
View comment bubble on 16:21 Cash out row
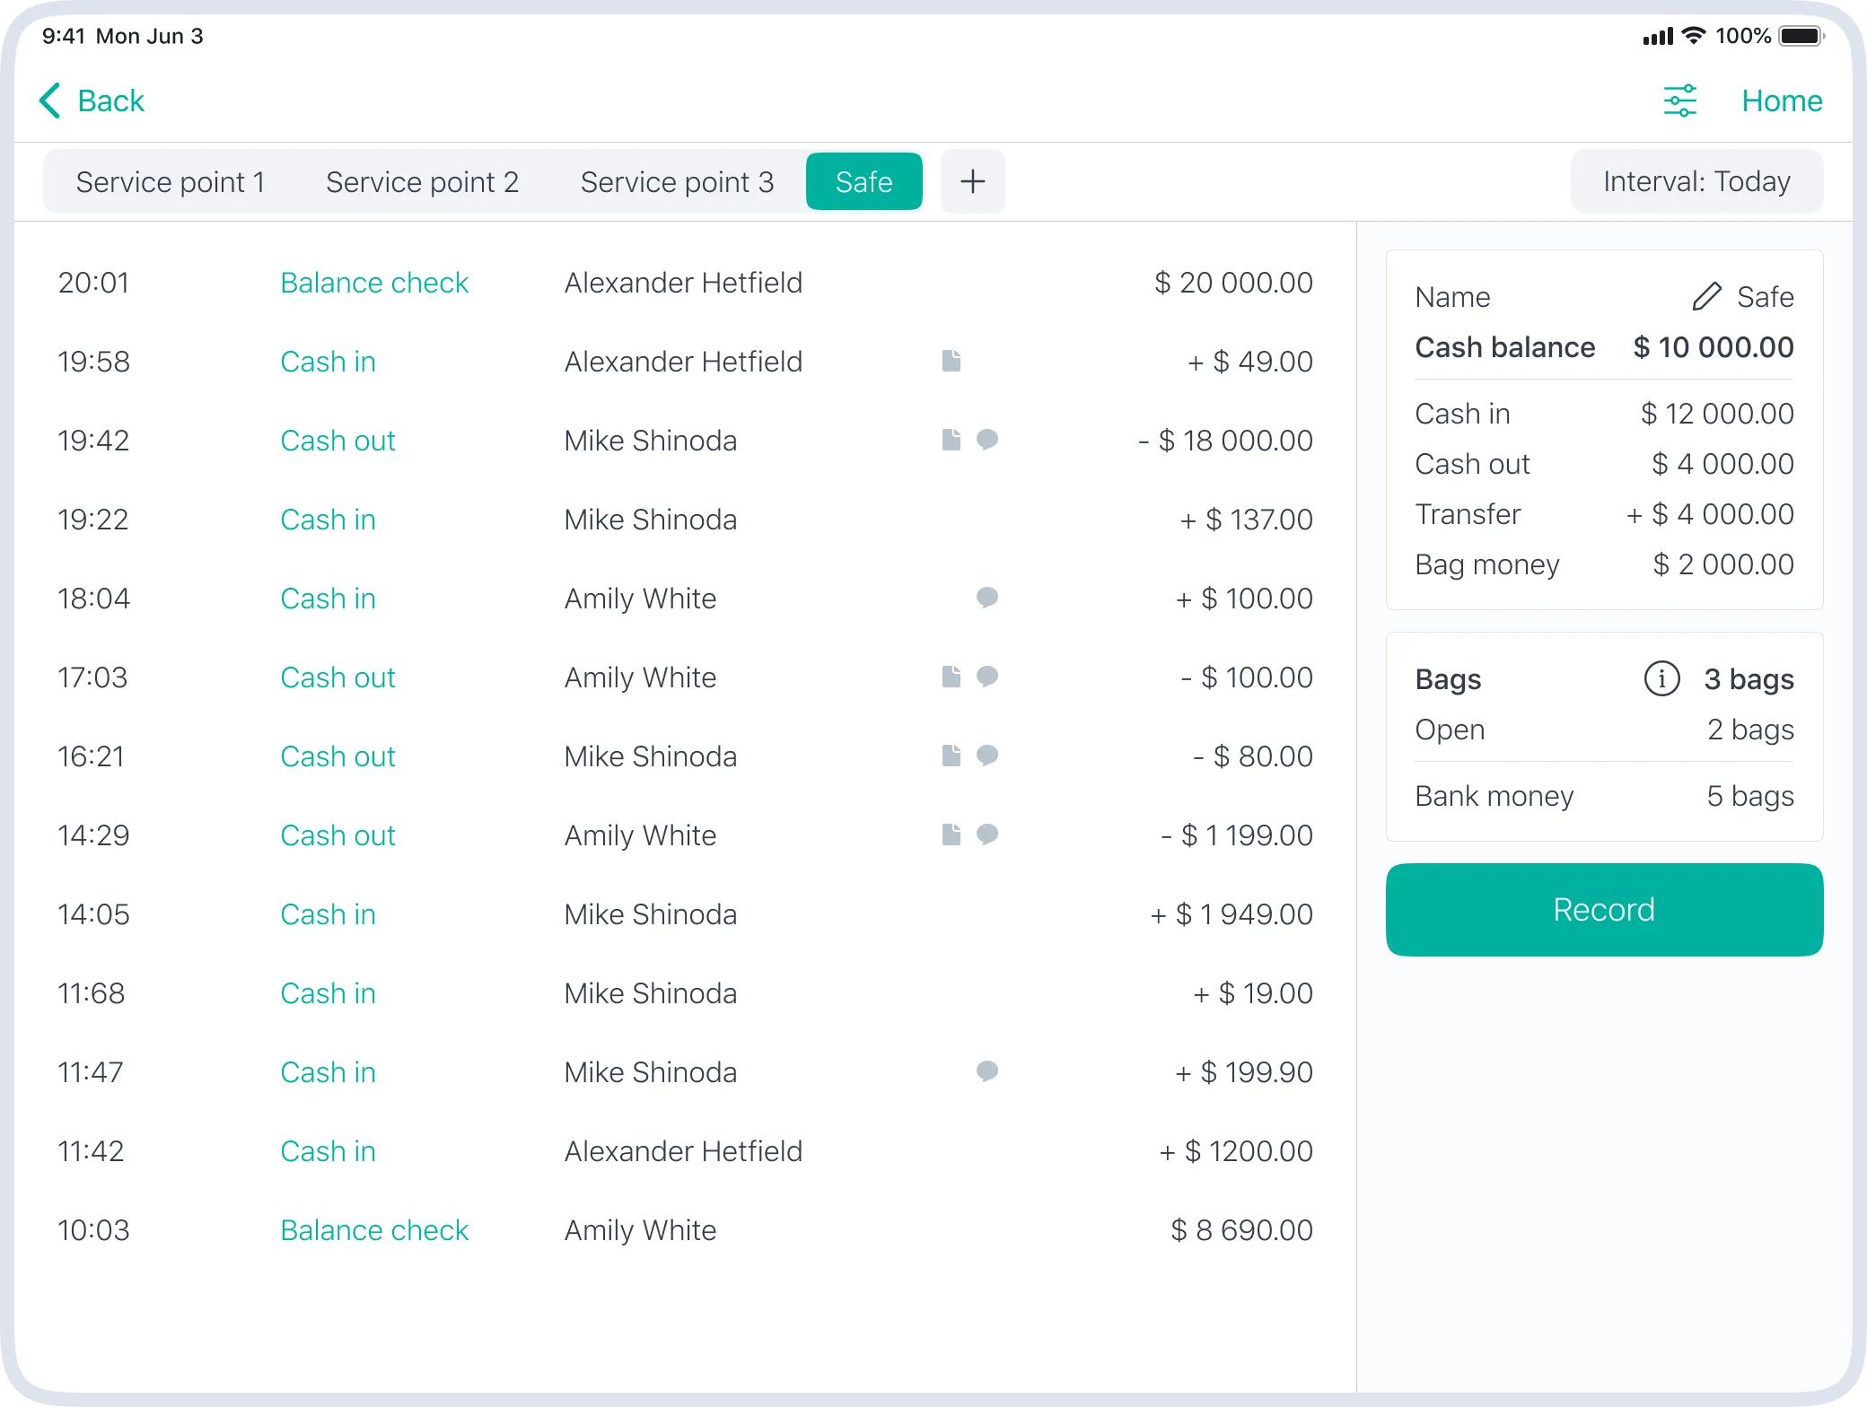pyautogui.click(x=987, y=756)
